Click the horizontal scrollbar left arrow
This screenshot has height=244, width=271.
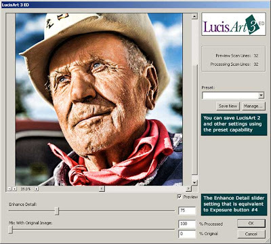102,188
